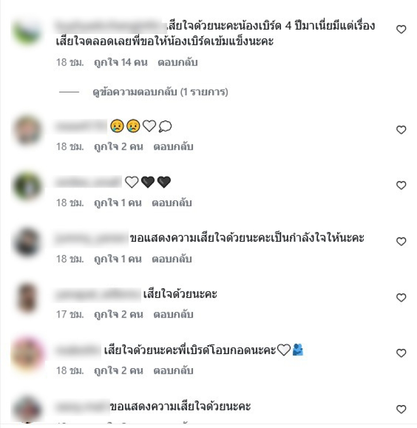Reply to the 17 ชม. comment

[173, 314]
